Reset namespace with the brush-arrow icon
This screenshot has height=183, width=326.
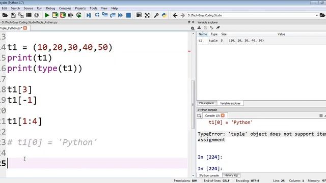(x=212, y=27)
